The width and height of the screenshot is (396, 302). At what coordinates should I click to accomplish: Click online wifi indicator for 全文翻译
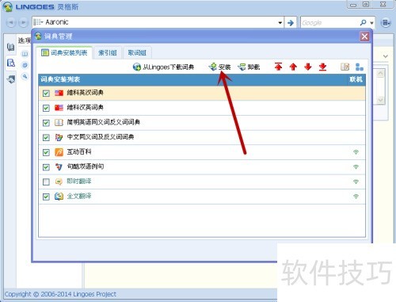(x=356, y=197)
